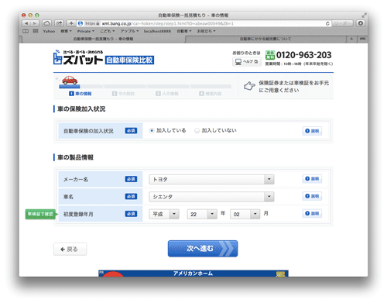The image size is (387, 303).
Task: Open the year dropdown showing 22
Action: (202, 214)
